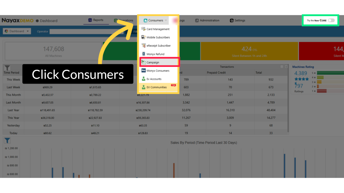Open the Operations menu
The image size is (344, 193).
click(x=124, y=20)
